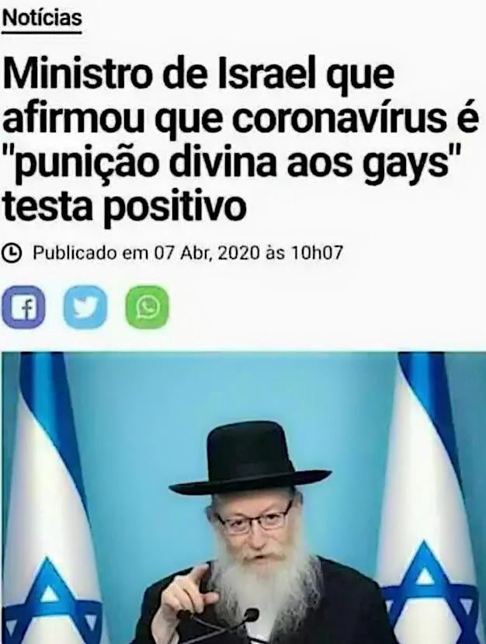Screen dimensions: 486x644
Task: Click the clock icon beside the publication date
Action: (13, 253)
